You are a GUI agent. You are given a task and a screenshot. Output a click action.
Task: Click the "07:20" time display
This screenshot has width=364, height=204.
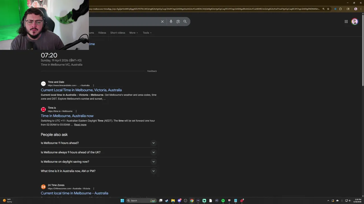(49, 55)
